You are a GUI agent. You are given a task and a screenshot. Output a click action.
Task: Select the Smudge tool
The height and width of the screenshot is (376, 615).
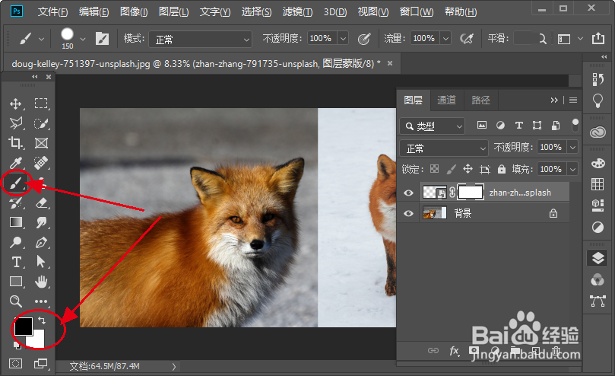pos(41,222)
